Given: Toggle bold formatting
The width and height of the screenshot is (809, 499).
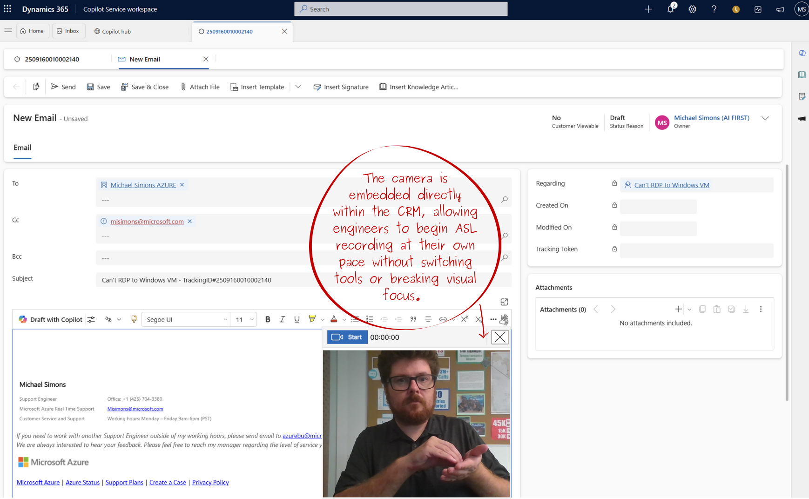Looking at the screenshot, I should coord(268,319).
